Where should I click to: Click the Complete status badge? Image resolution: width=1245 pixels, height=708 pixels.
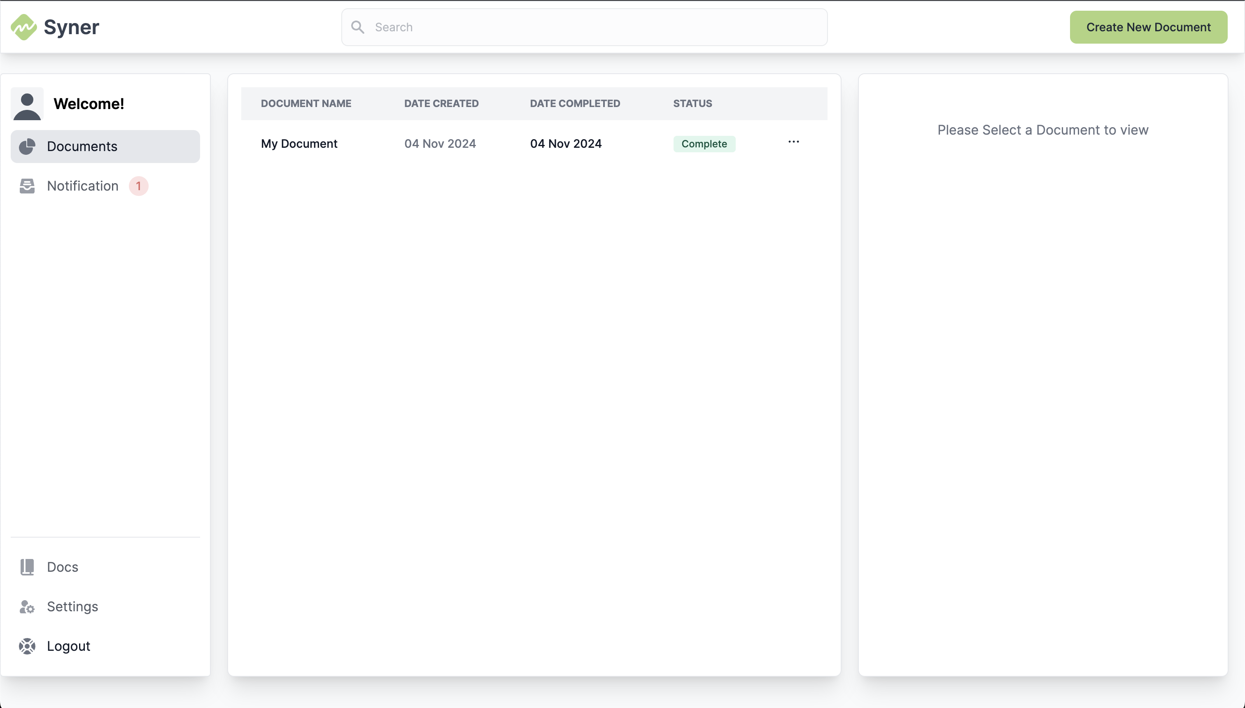coord(704,144)
